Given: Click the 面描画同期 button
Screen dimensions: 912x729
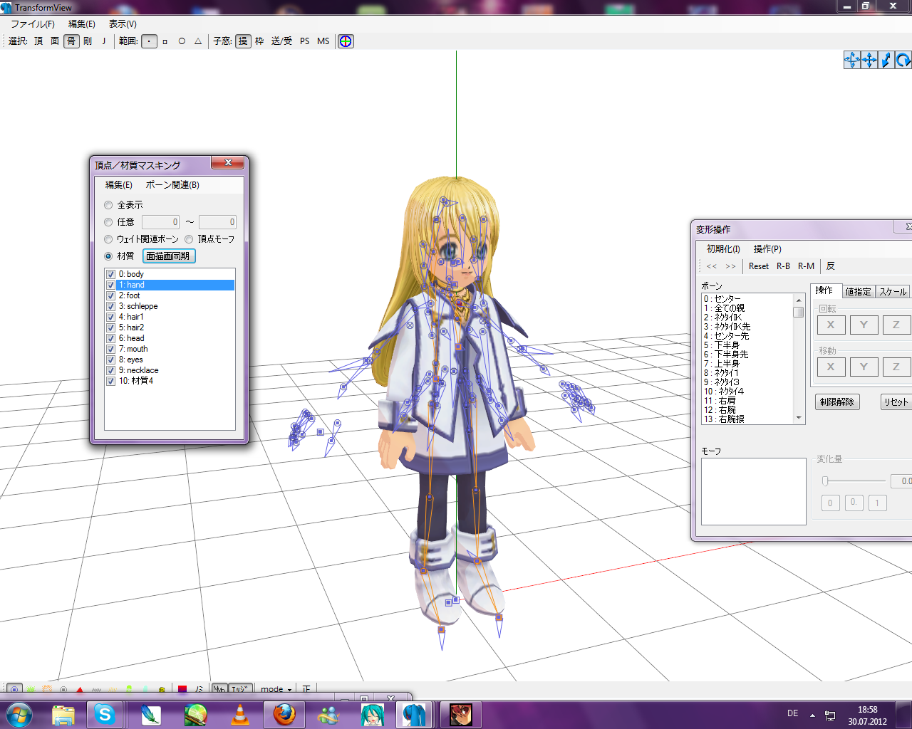Looking at the screenshot, I should (x=169, y=256).
